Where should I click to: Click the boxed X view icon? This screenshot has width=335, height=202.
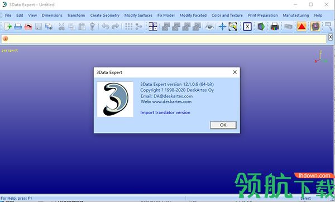tap(247, 27)
